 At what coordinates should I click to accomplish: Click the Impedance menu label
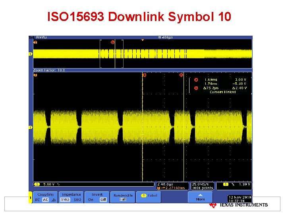[x=71, y=194]
